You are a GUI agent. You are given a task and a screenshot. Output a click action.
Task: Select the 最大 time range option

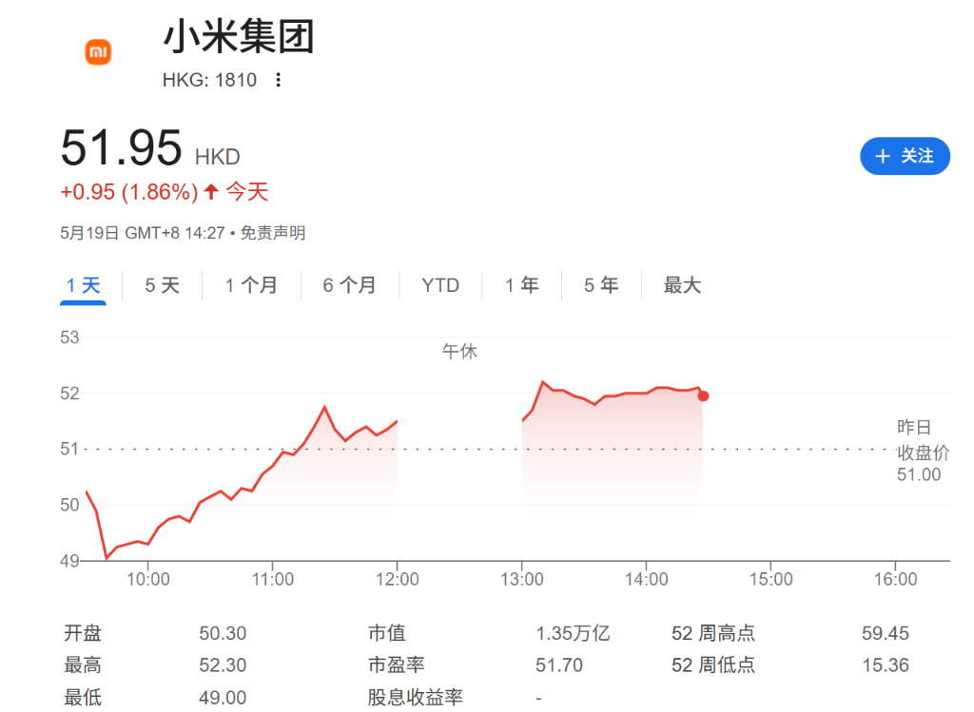coord(681,284)
